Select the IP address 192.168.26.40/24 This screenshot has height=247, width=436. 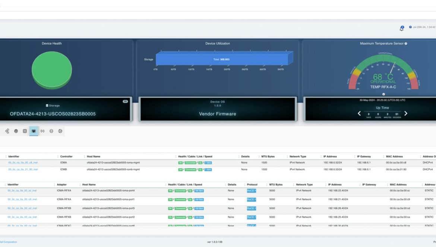point(338,208)
